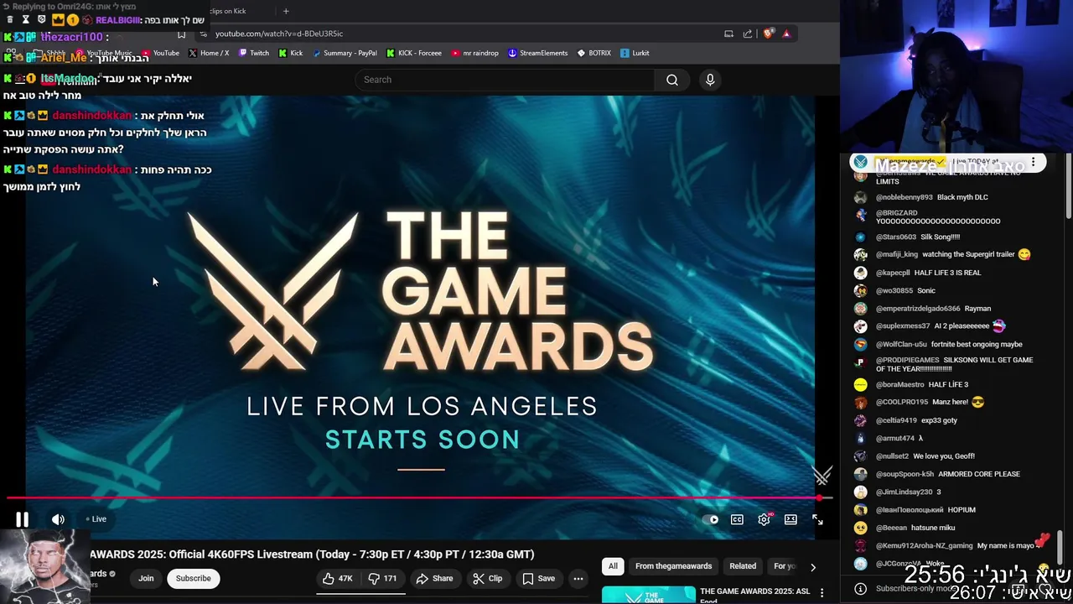Open the mr raindrop bookmark
Screen dimensions: 1073x604
coord(475,53)
